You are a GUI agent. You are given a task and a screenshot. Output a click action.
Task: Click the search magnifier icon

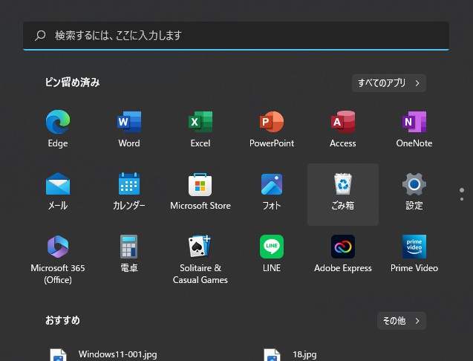coord(40,36)
